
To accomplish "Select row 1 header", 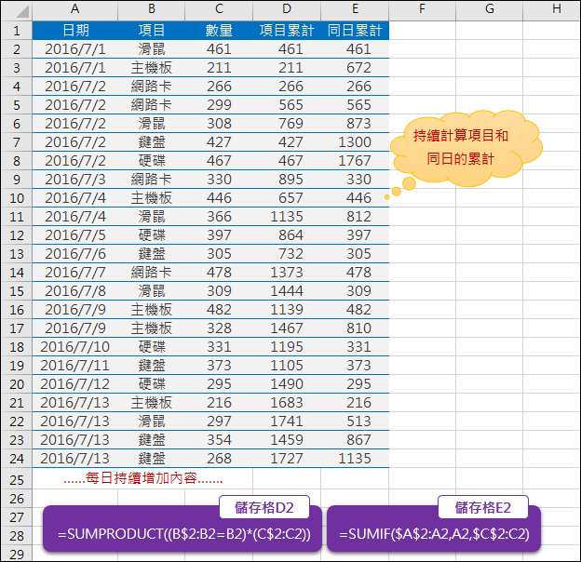I will point(17,31).
